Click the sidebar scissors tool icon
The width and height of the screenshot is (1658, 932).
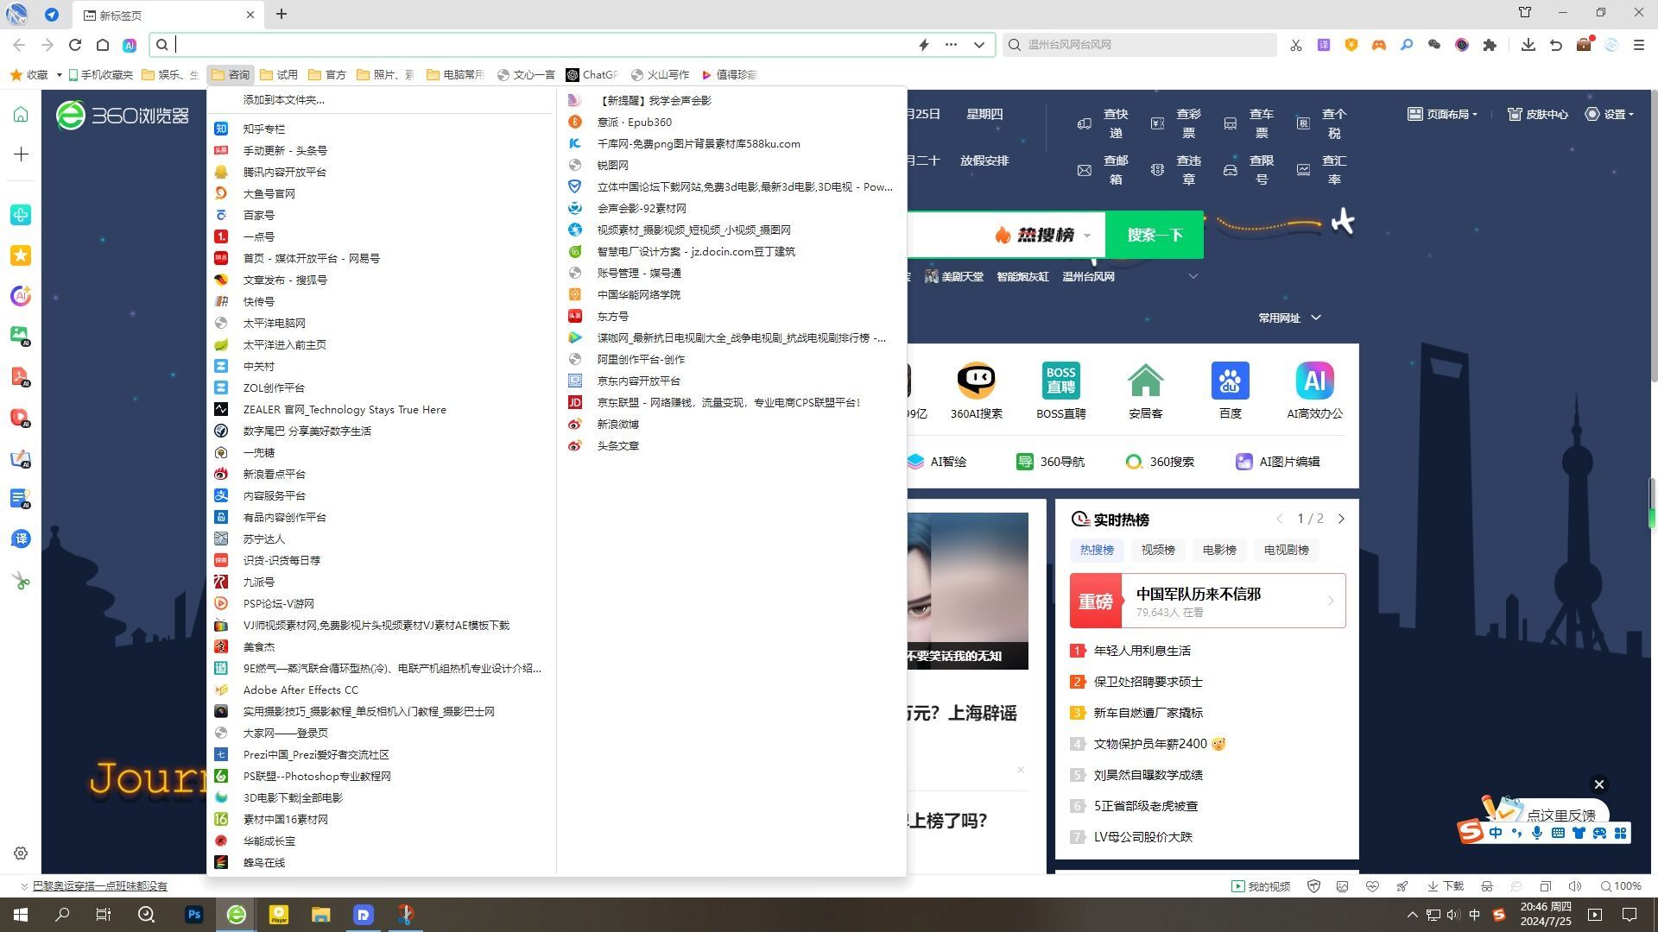[x=21, y=581]
